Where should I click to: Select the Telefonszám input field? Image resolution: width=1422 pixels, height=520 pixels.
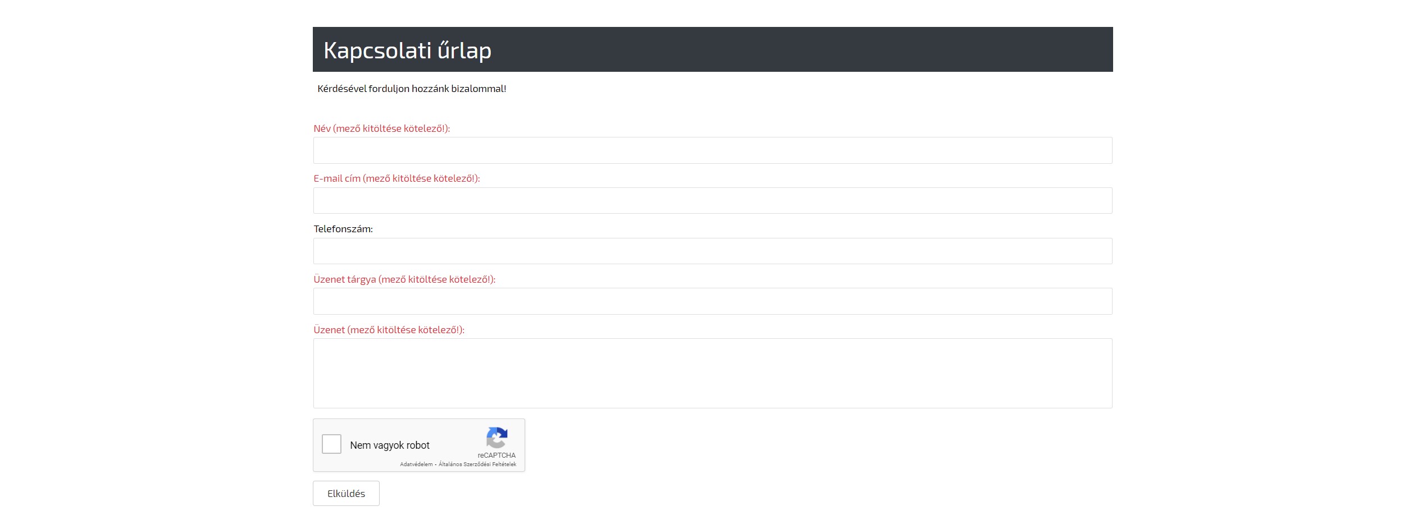(712, 251)
